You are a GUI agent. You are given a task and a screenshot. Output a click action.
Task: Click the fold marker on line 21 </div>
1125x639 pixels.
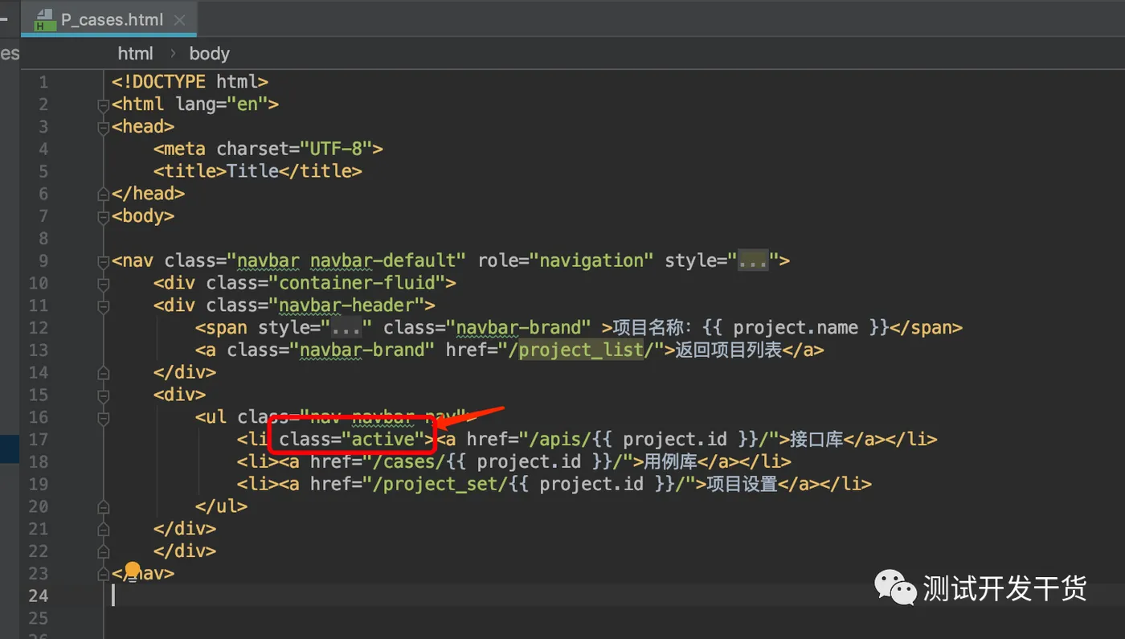[x=103, y=530]
